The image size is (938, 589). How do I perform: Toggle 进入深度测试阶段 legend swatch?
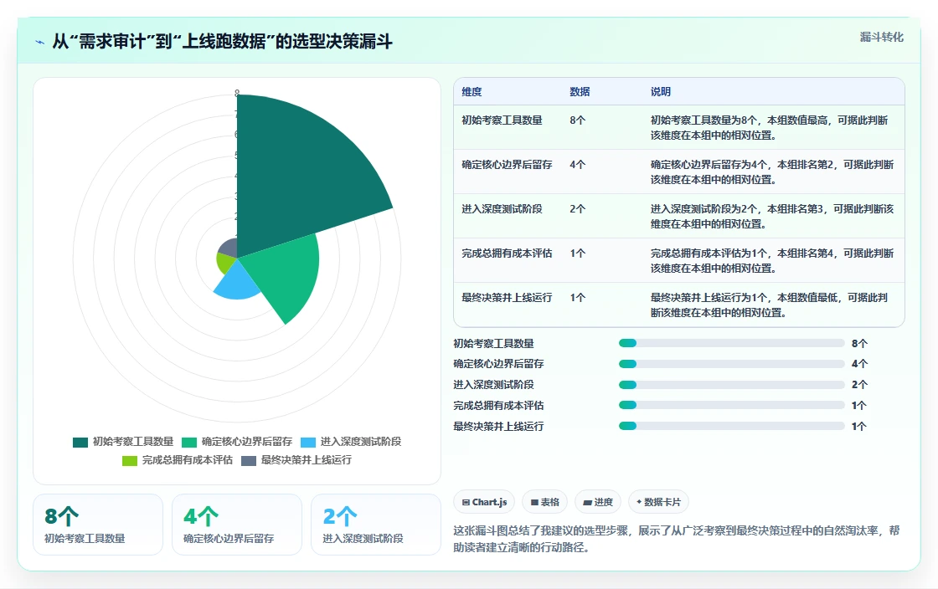(x=308, y=442)
